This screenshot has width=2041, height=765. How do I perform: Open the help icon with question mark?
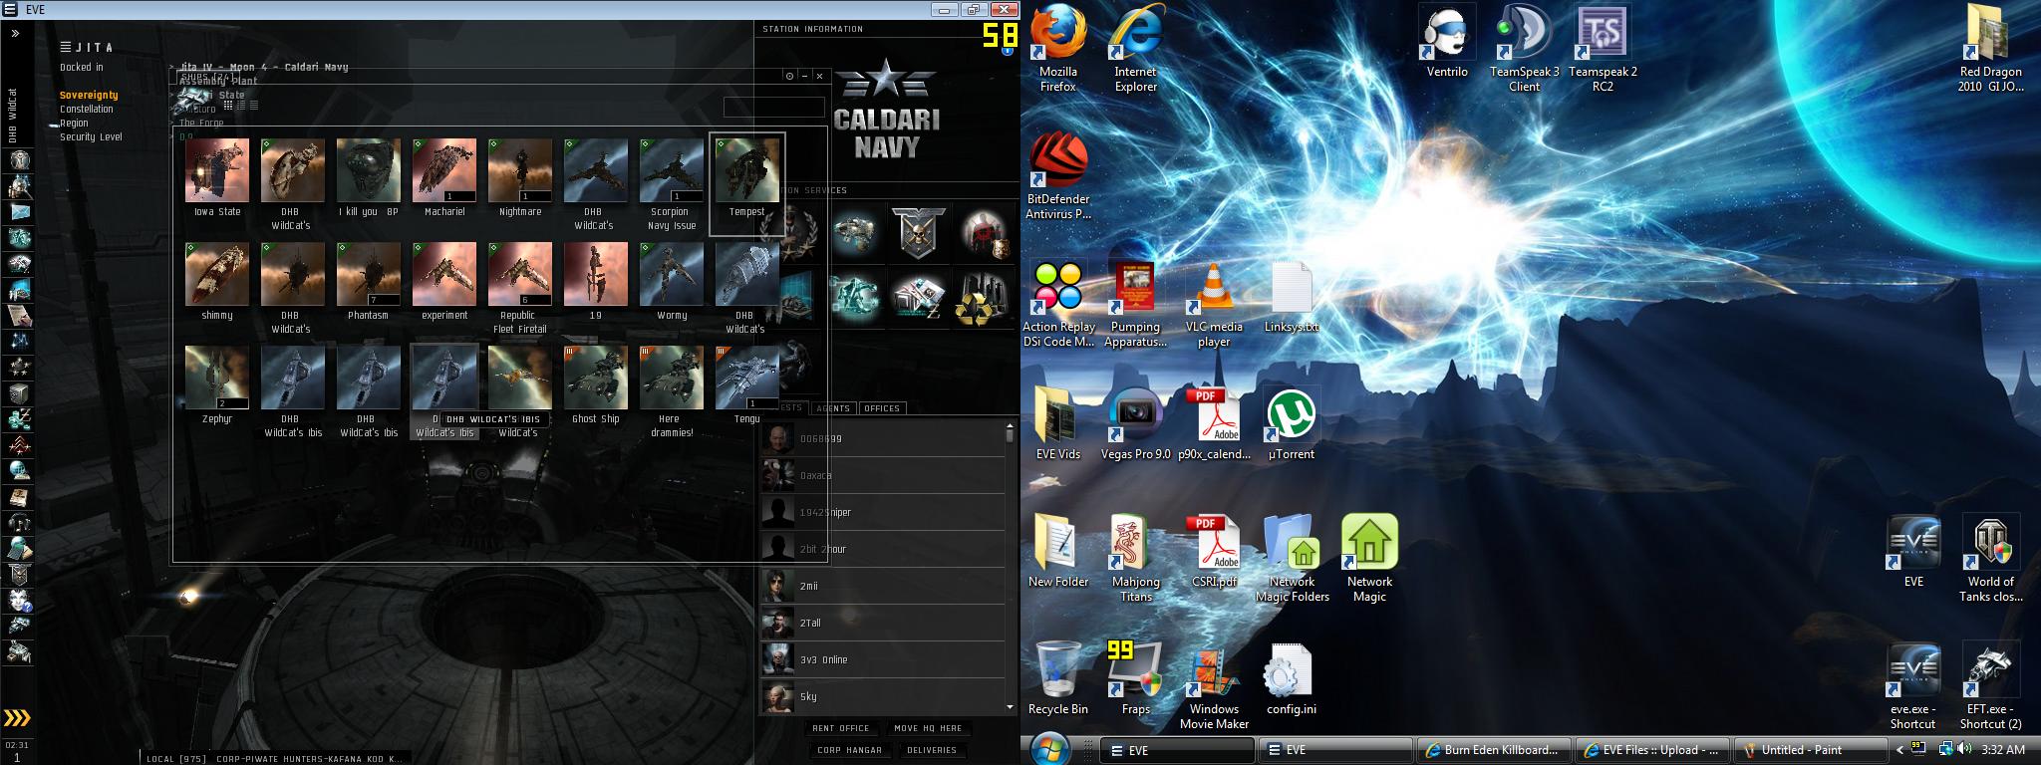click(19, 600)
